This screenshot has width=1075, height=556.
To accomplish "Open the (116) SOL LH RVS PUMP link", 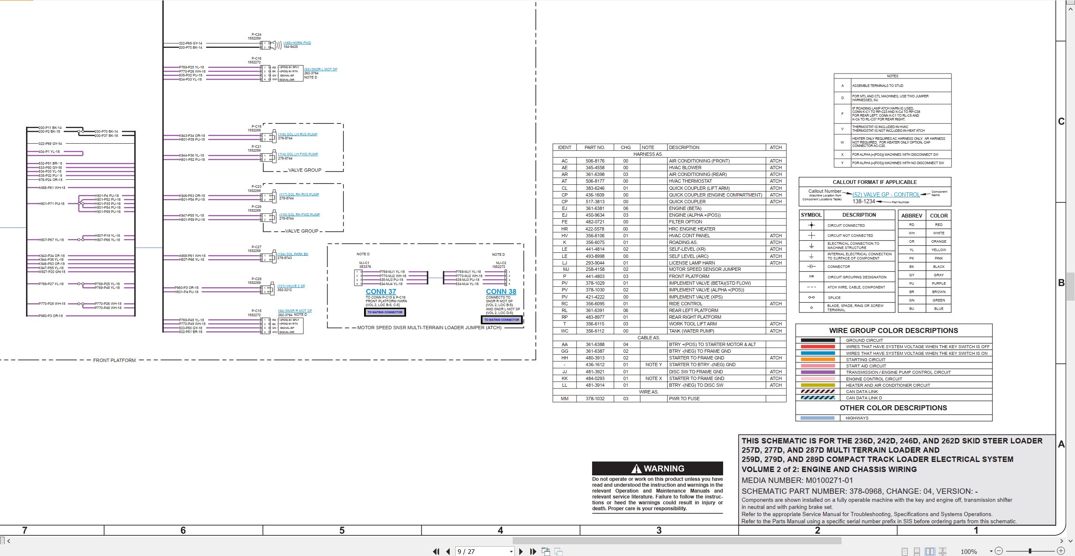I will [x=298, y=134].
